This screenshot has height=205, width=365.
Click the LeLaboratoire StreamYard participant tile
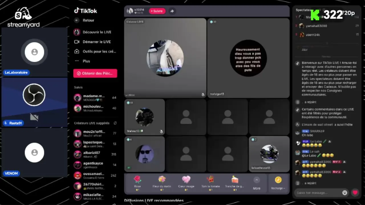(x=35, y=52)
